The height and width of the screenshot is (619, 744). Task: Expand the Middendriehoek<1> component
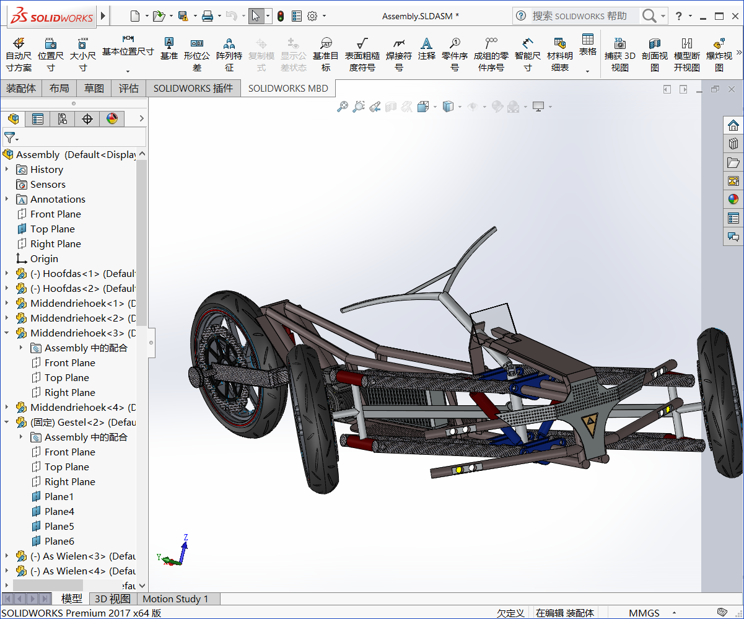(x=7, y=303)
